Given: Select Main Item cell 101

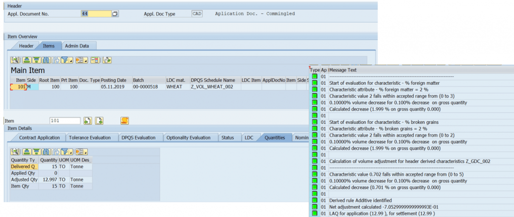Looking at the screenshot, I should tap(18, 87).
